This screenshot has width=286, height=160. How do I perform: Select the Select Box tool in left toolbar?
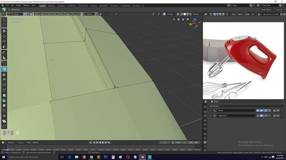coord(4,20)
